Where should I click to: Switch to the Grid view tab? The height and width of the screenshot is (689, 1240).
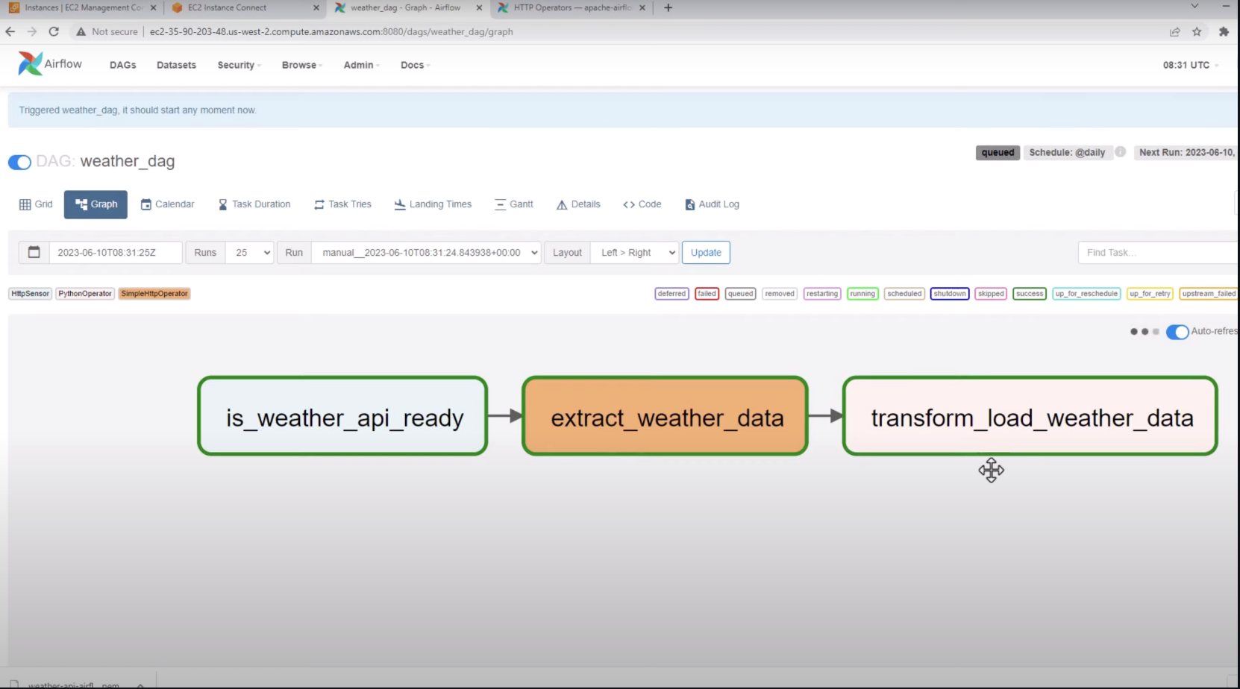36,204
